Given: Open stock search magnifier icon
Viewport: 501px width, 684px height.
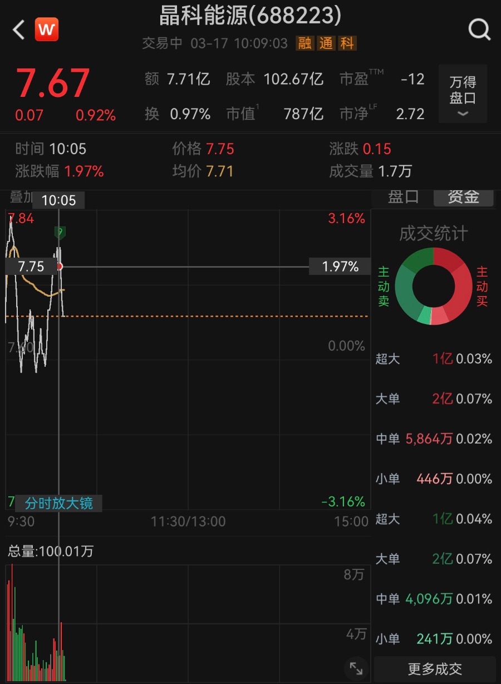Looking at the screenshot, I should [x=479, y=29].
